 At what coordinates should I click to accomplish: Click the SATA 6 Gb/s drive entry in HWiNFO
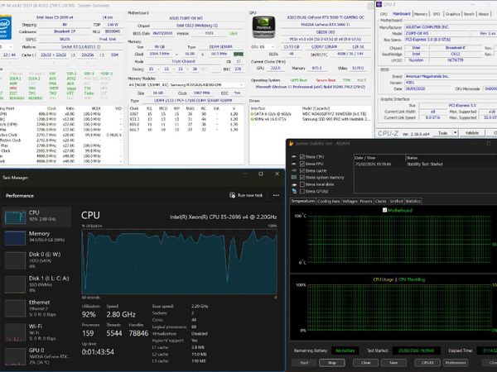pyautogui.click(x=309, y=114)
